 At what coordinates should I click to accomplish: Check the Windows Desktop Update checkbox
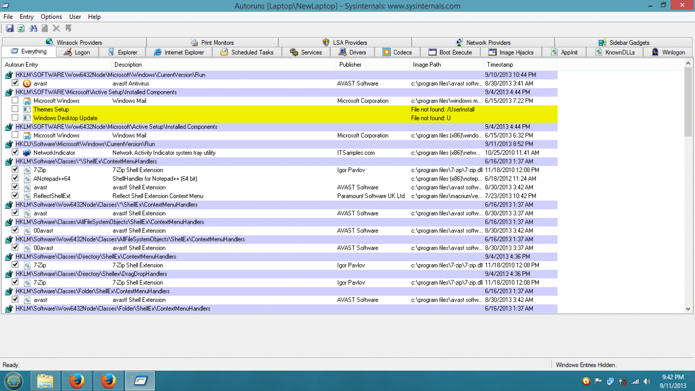(15, 118)
